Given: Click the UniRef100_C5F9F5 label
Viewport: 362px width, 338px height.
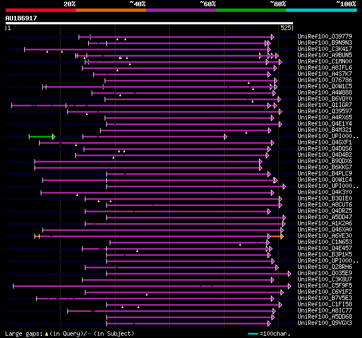Looking at the screenshot, I should point(325,286).
